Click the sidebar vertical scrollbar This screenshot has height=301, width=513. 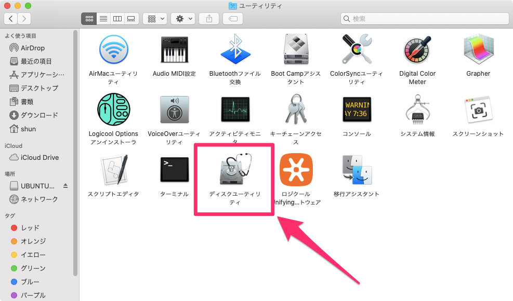(75, 154)
